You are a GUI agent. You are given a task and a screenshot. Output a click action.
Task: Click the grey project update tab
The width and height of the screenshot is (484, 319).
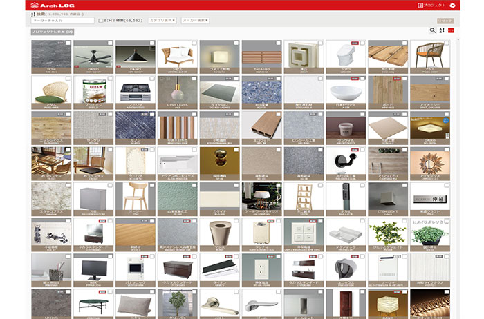coord(52,32)
